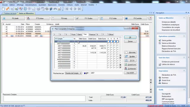Toggle R checkbox for account 445716000000000
This screenshot has width=190, height=107.
(x=117, y=57)
